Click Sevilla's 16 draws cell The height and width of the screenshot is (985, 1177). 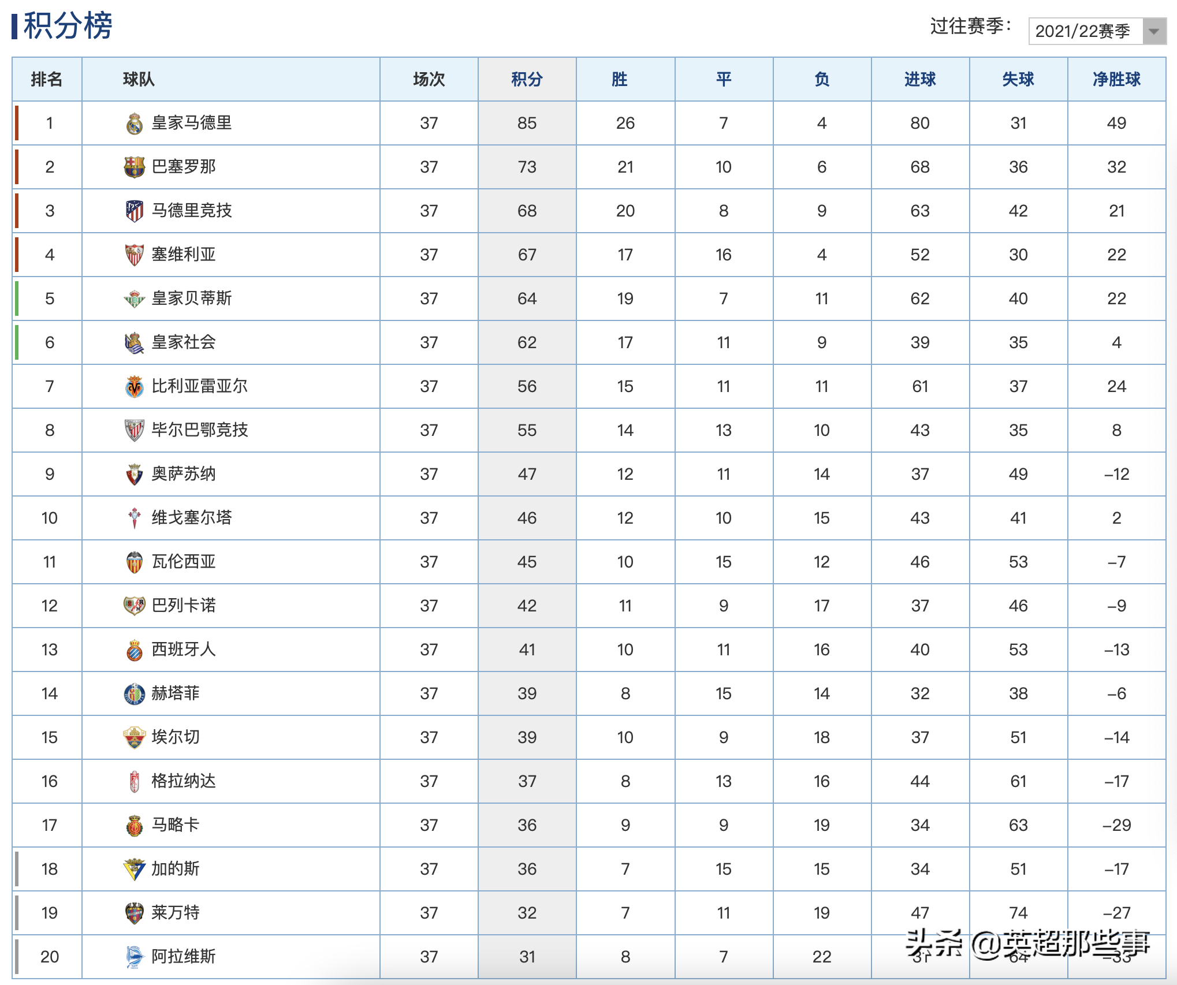(724, 255)
